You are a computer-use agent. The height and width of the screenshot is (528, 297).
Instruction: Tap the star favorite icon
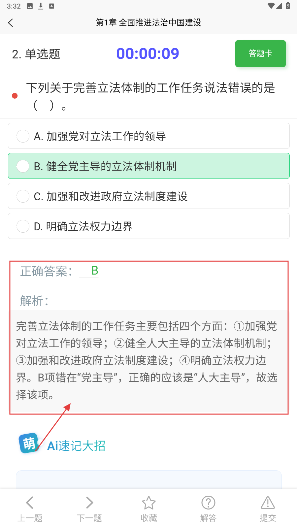tap(148, 503)
